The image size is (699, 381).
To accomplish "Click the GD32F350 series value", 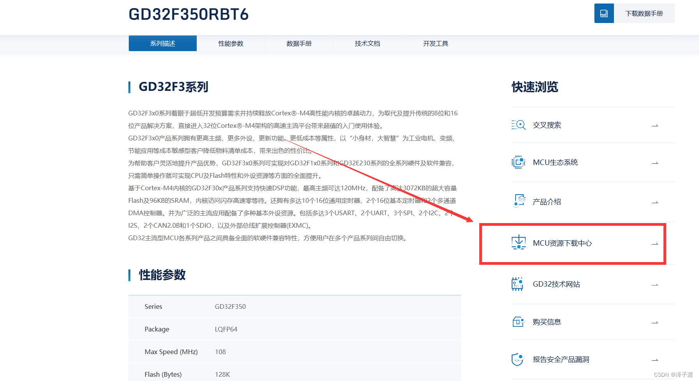I will (230, 307).
